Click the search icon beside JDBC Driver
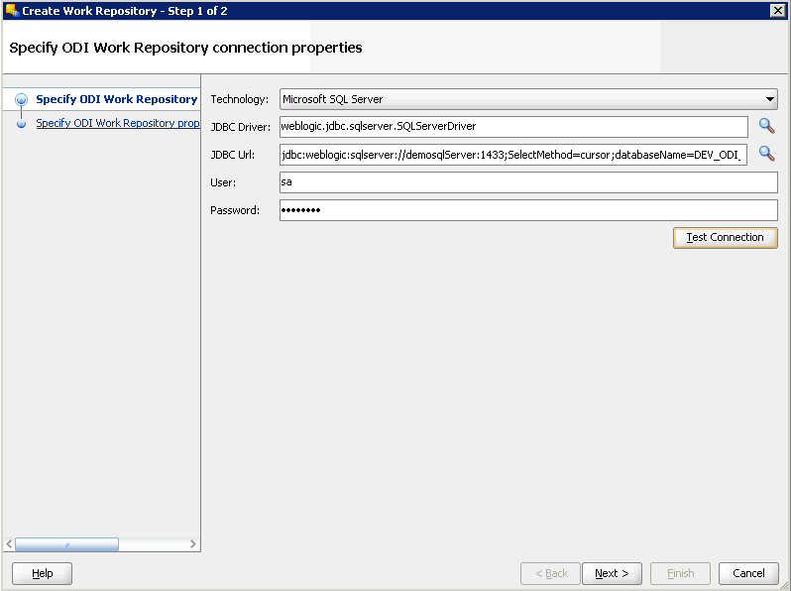 pos(765,126)
